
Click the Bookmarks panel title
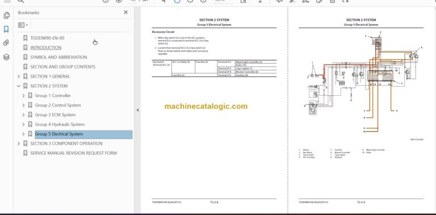[28, 12]
